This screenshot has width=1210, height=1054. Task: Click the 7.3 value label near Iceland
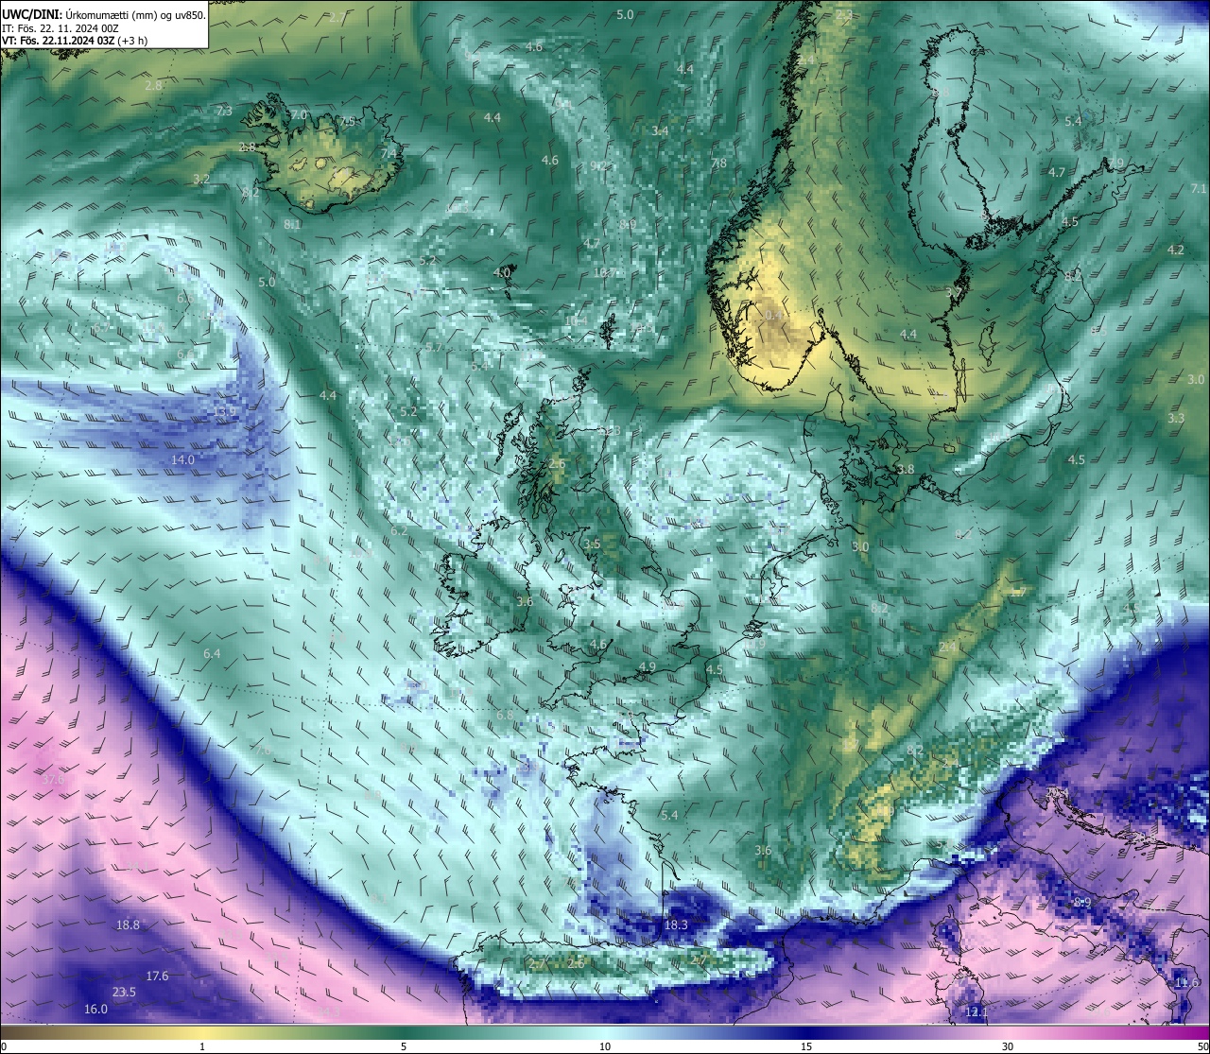point(224,112)
